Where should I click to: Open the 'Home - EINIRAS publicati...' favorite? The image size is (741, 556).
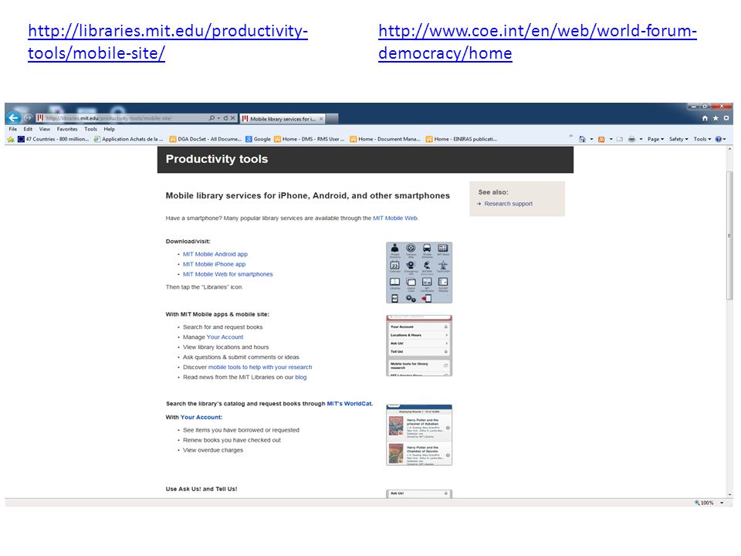[462, 139]
